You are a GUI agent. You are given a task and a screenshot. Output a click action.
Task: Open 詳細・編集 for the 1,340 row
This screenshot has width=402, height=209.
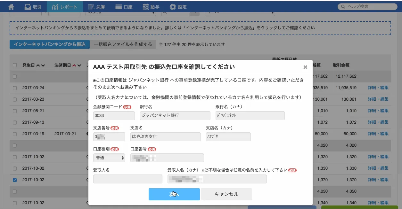point(378,203)
